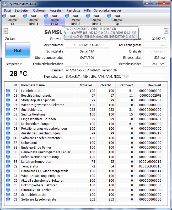Click the status orb of Temperatur C2 row
The height and width of the screenshot is (210, 172).
tap(8, 166)
